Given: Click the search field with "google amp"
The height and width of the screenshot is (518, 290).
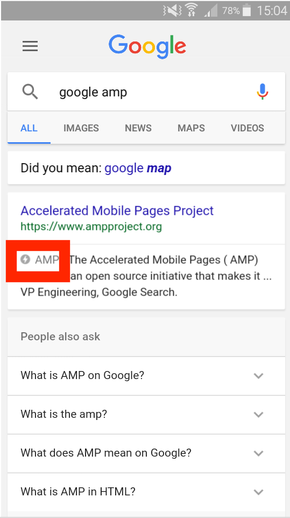Looking at the screenshot, I should click(x=146, y=92).
